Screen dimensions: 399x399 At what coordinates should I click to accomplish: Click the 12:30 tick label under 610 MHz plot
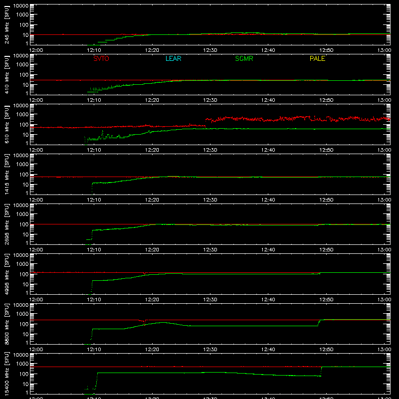pyautogui.click(x=210, y=150)
